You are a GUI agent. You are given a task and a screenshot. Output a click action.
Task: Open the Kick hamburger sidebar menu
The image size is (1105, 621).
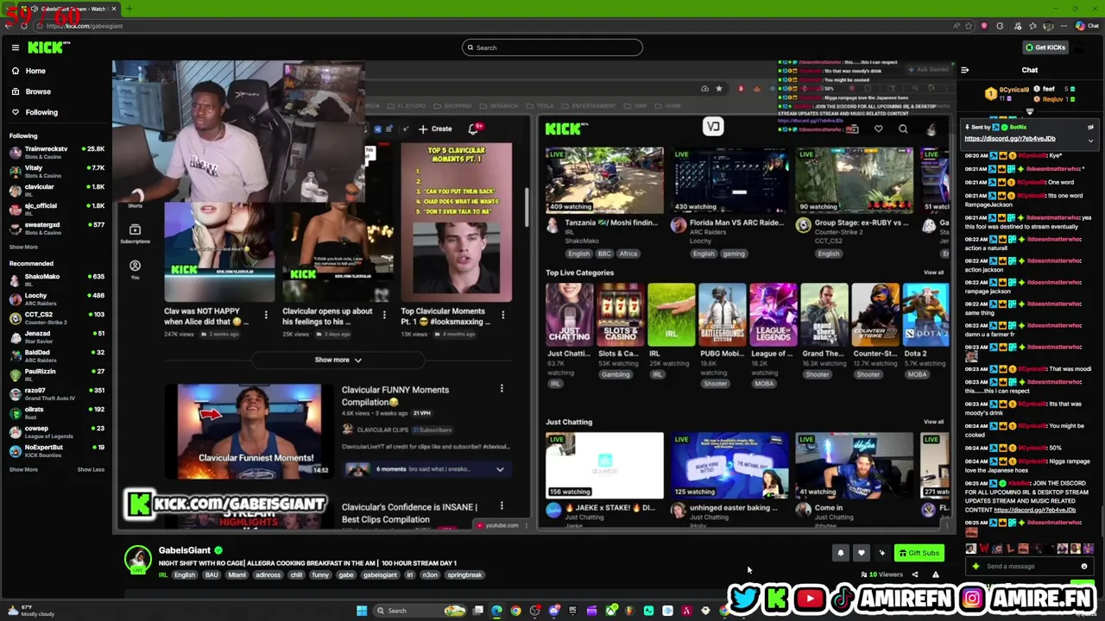(15, 47)
